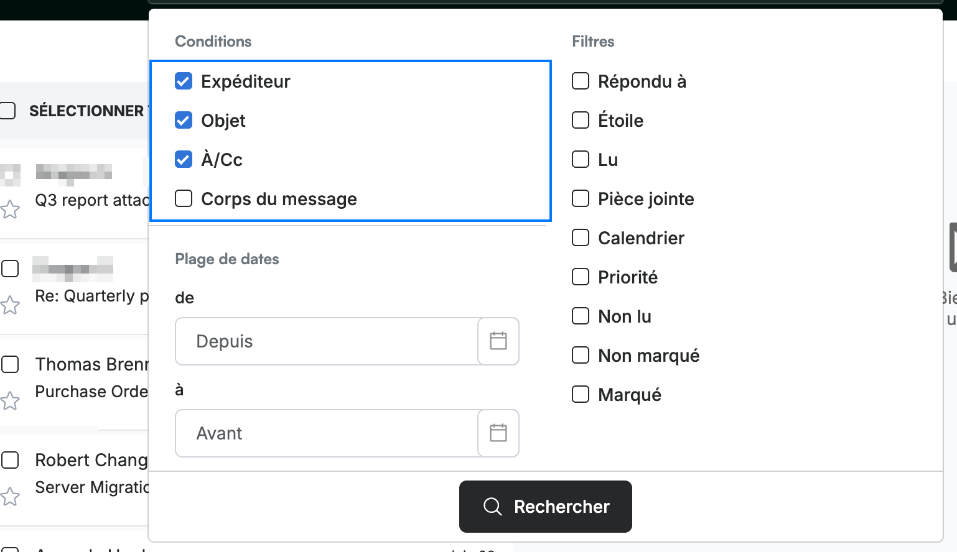Check the Répondu à filter
Viewport: 957px width, 552px height.
pos(581,81)
